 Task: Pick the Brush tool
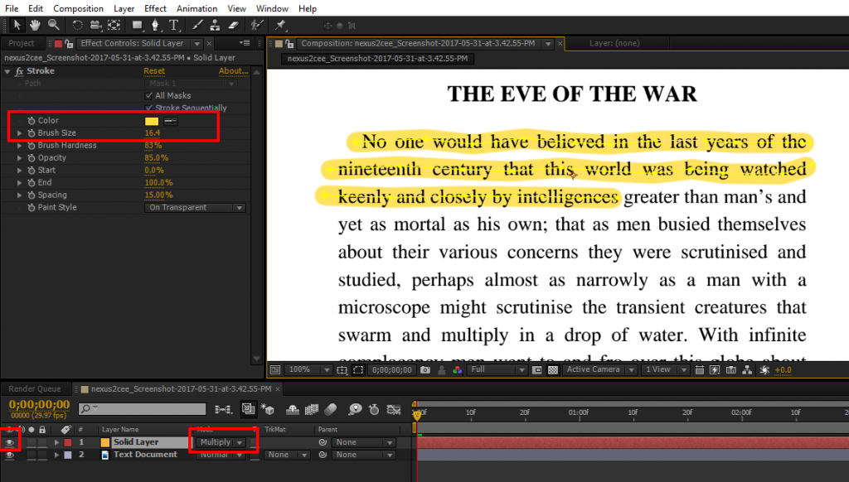tap(196, 26)
